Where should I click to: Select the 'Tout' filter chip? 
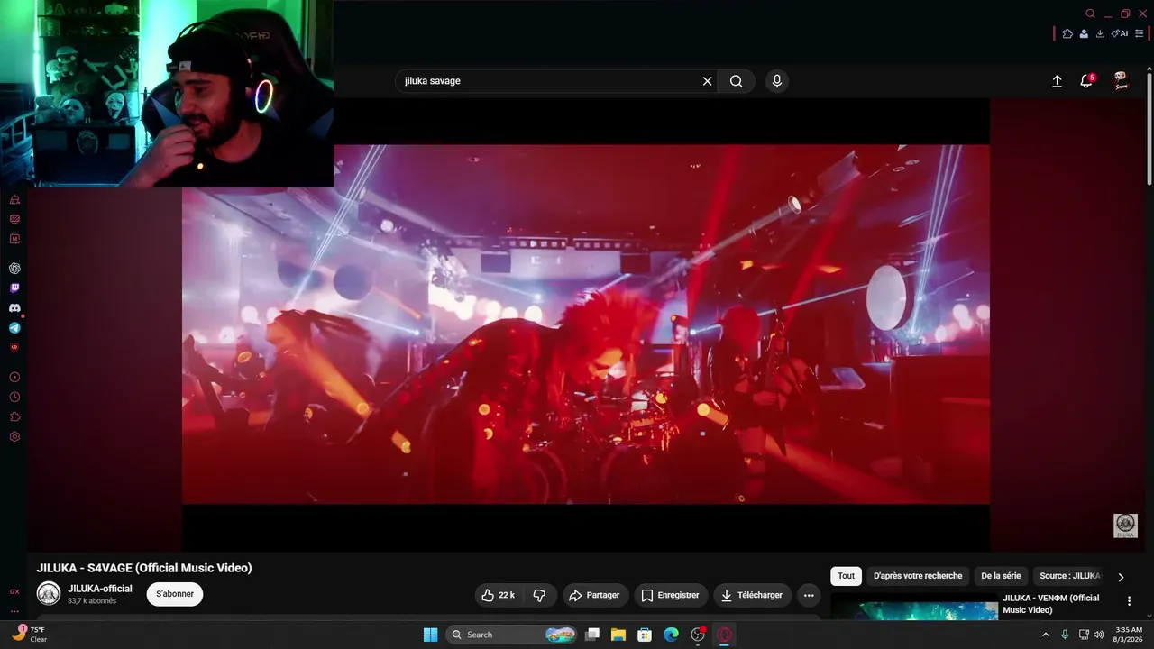coord(846,576)
